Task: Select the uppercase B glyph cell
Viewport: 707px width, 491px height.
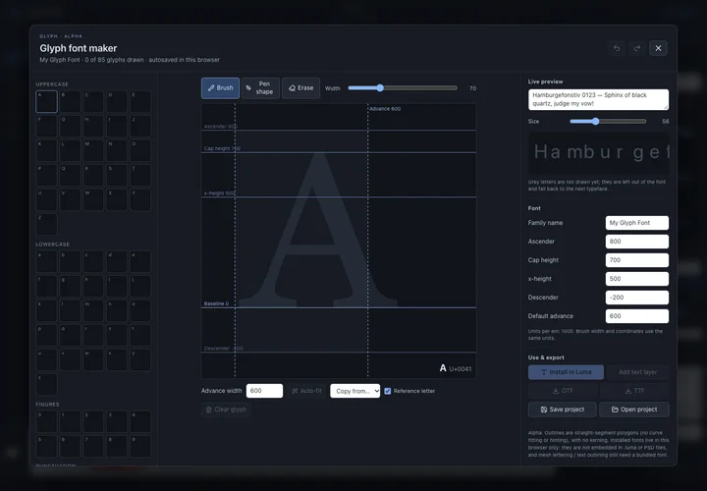Action: pyautogui.click(x=70, y=101)
